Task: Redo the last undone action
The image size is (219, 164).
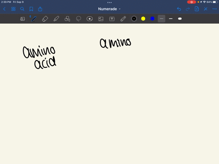Action: pos(188,9)
